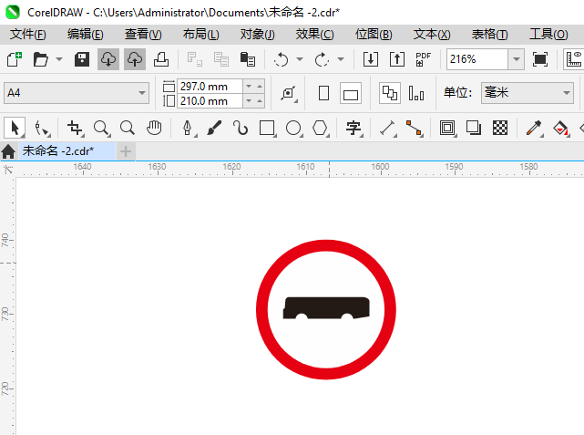
Task: Select the Ellipse tool
Action: point(294,129)
